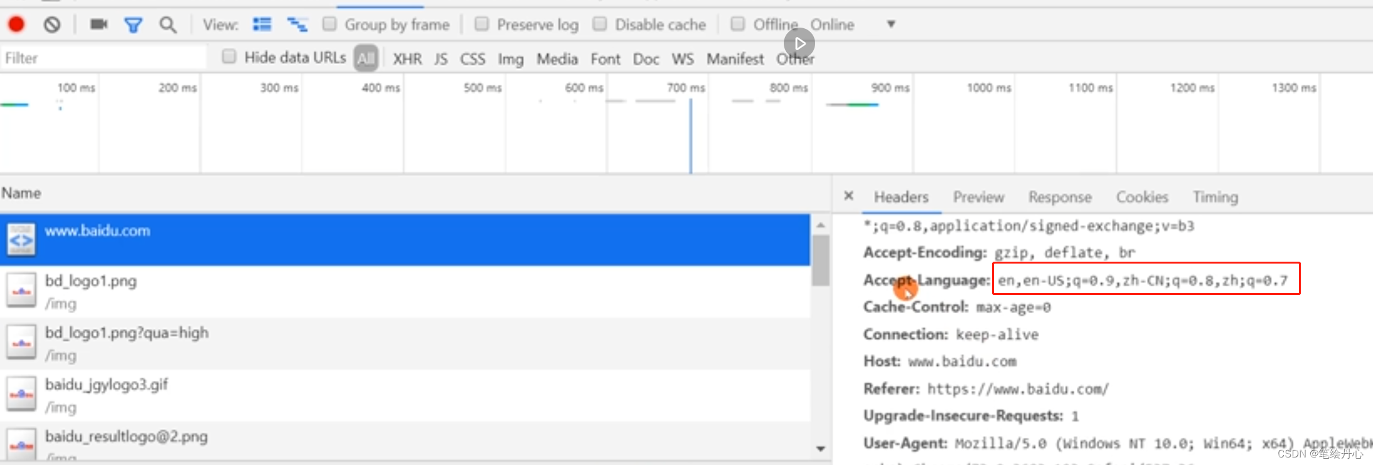
Task: Open the Cookies tab
Action: point(1142,197)
